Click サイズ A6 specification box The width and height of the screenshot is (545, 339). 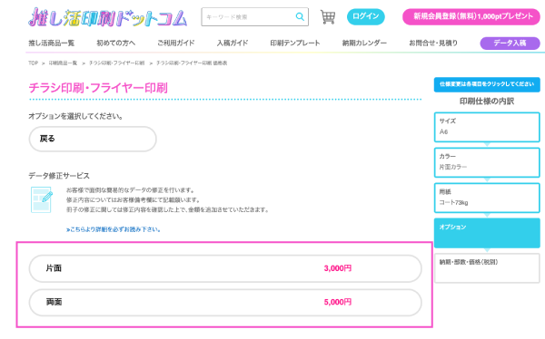[487, 127]
